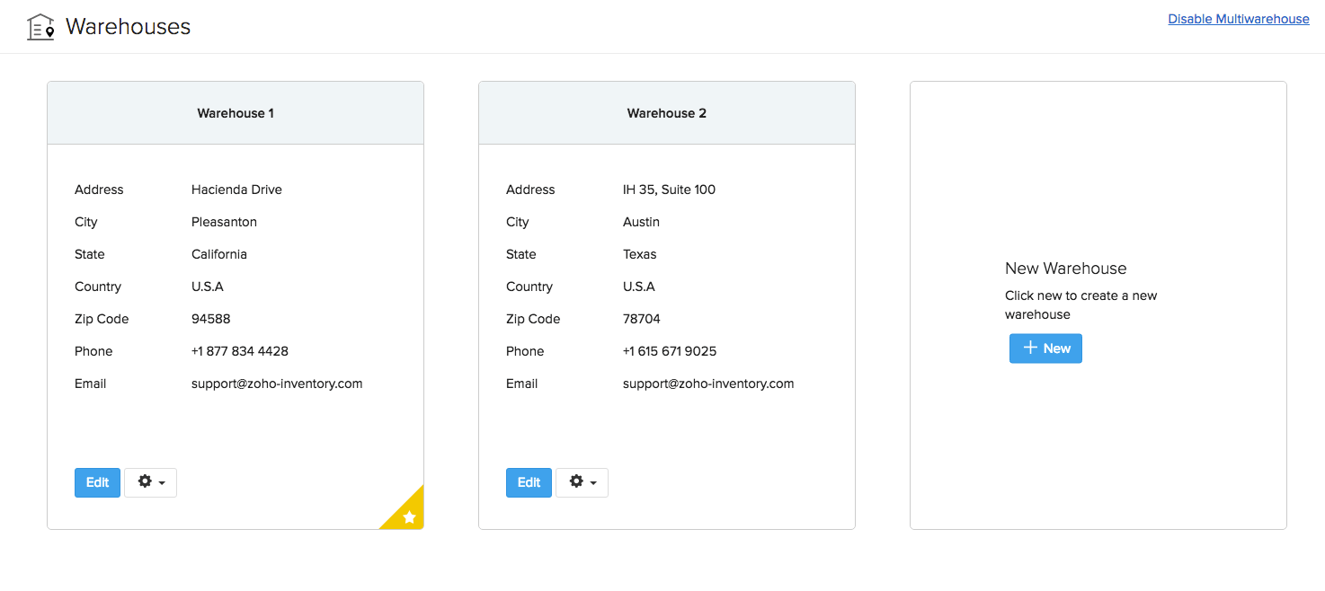This screenshot has width=1325, height=591.
Task: Click the New Warehouse heading text
Action: tap(1065, 269)
